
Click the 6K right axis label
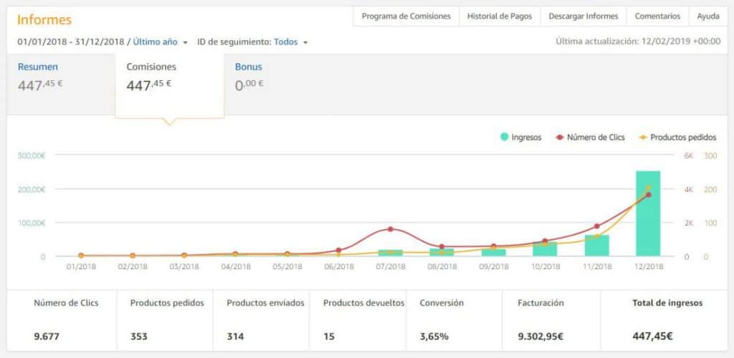(x=689, y=155)
